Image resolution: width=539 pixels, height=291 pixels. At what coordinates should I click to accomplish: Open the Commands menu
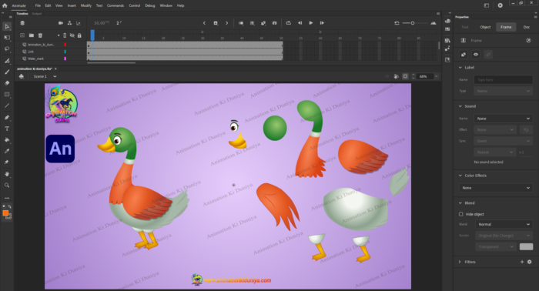point(115,5)
